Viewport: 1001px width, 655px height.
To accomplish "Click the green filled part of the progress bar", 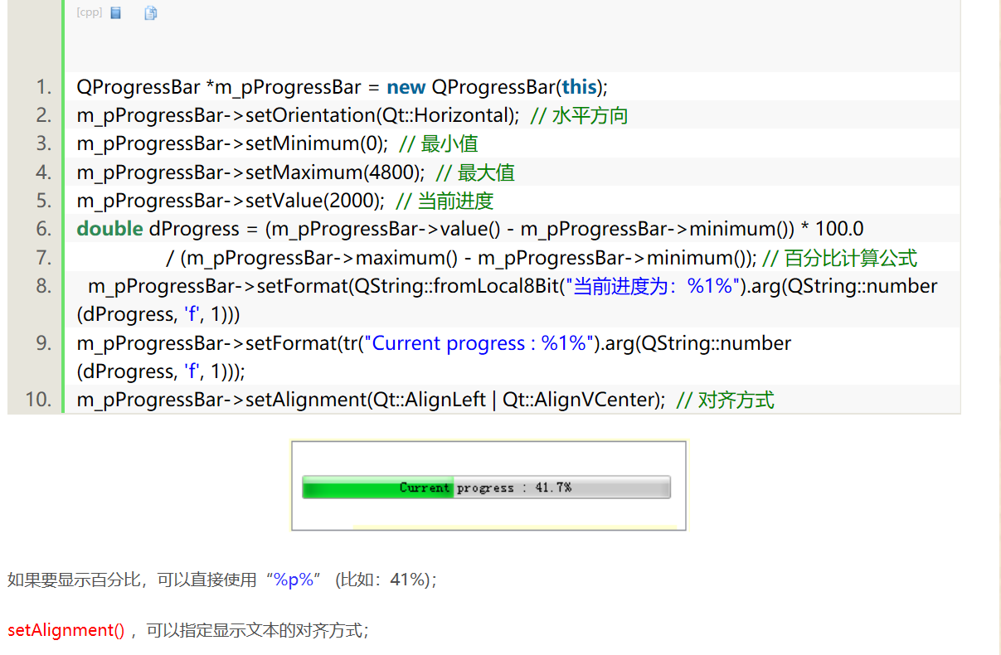I will [377, 488].
